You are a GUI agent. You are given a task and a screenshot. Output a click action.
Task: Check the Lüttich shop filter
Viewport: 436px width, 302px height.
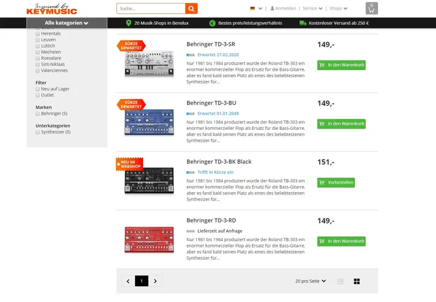coord(38,46)
